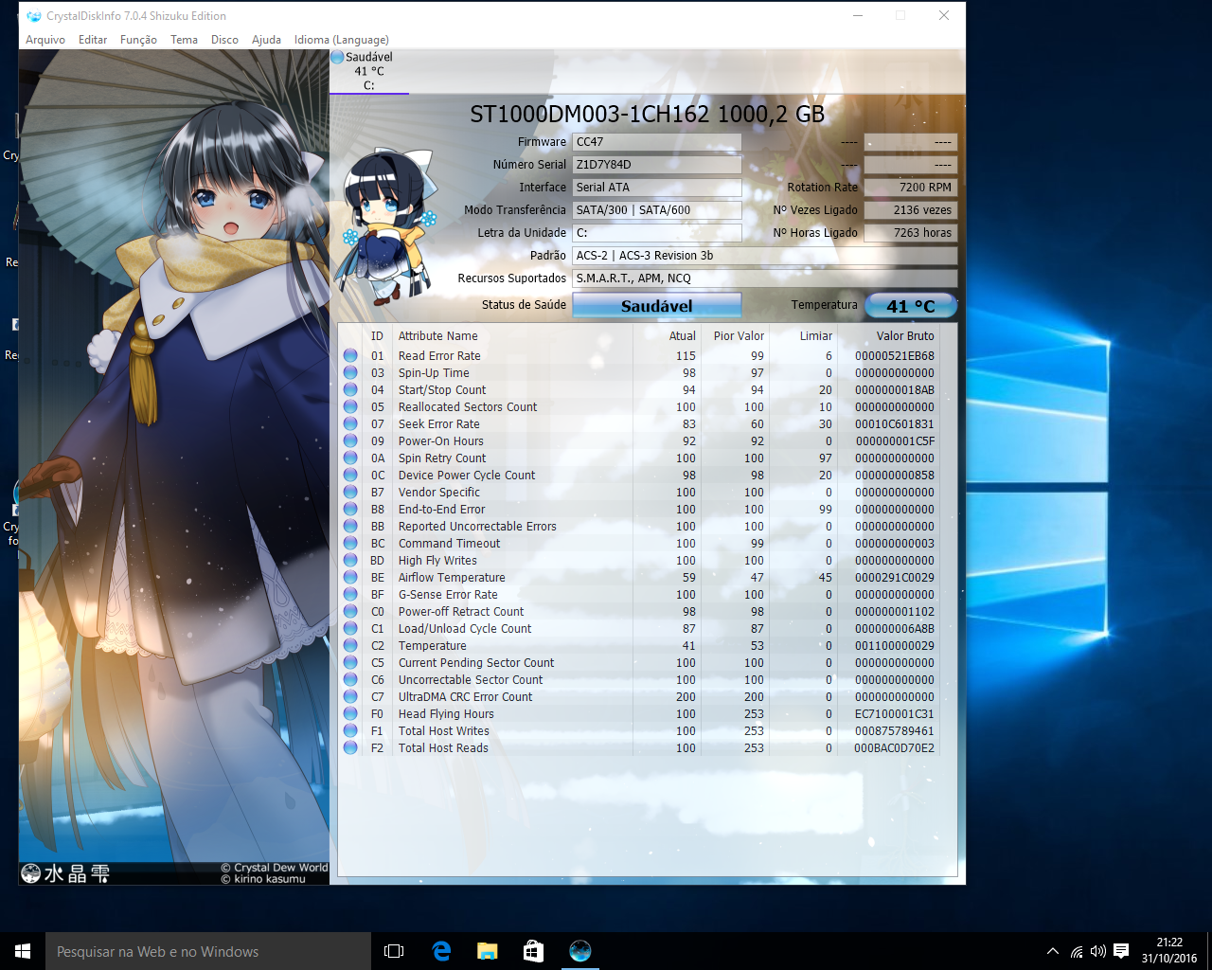Image resolution: width=1212 pixels, height=970 pixels.
Task: Click the Temperature row status orb
Action: [x=350, y=646]
